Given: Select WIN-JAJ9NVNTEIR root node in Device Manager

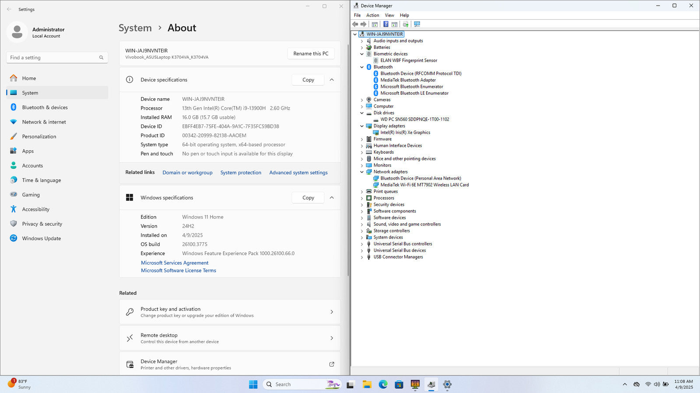Looking at the screenshot, I should coord(385,34).
